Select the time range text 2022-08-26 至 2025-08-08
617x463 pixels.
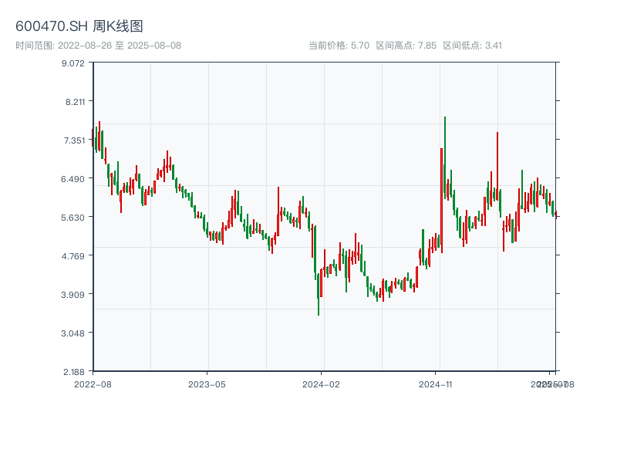coord(120,46)
